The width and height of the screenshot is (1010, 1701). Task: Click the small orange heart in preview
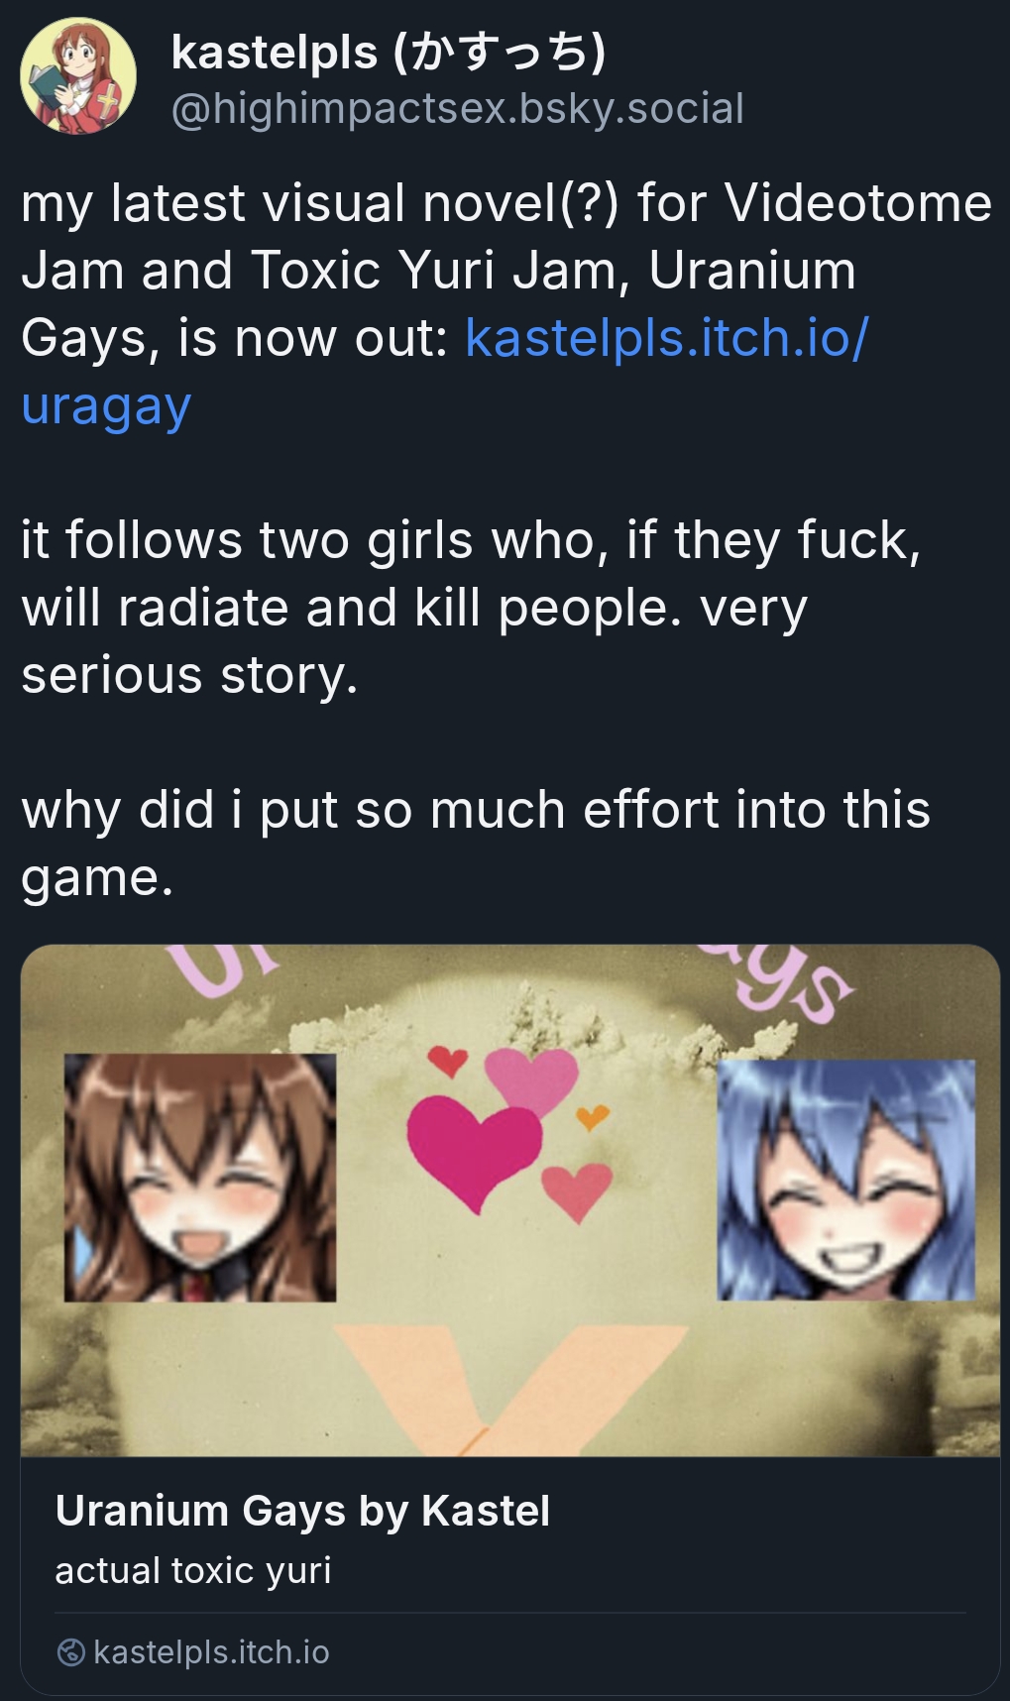coord(593,1117)
